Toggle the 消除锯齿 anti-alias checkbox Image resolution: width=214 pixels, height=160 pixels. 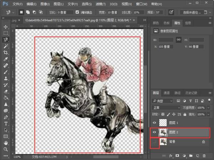77,12
